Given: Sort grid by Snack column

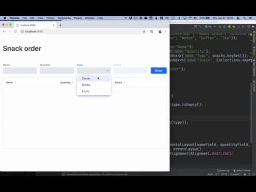Looking at the screenshot, I should [x=124, y=82].
